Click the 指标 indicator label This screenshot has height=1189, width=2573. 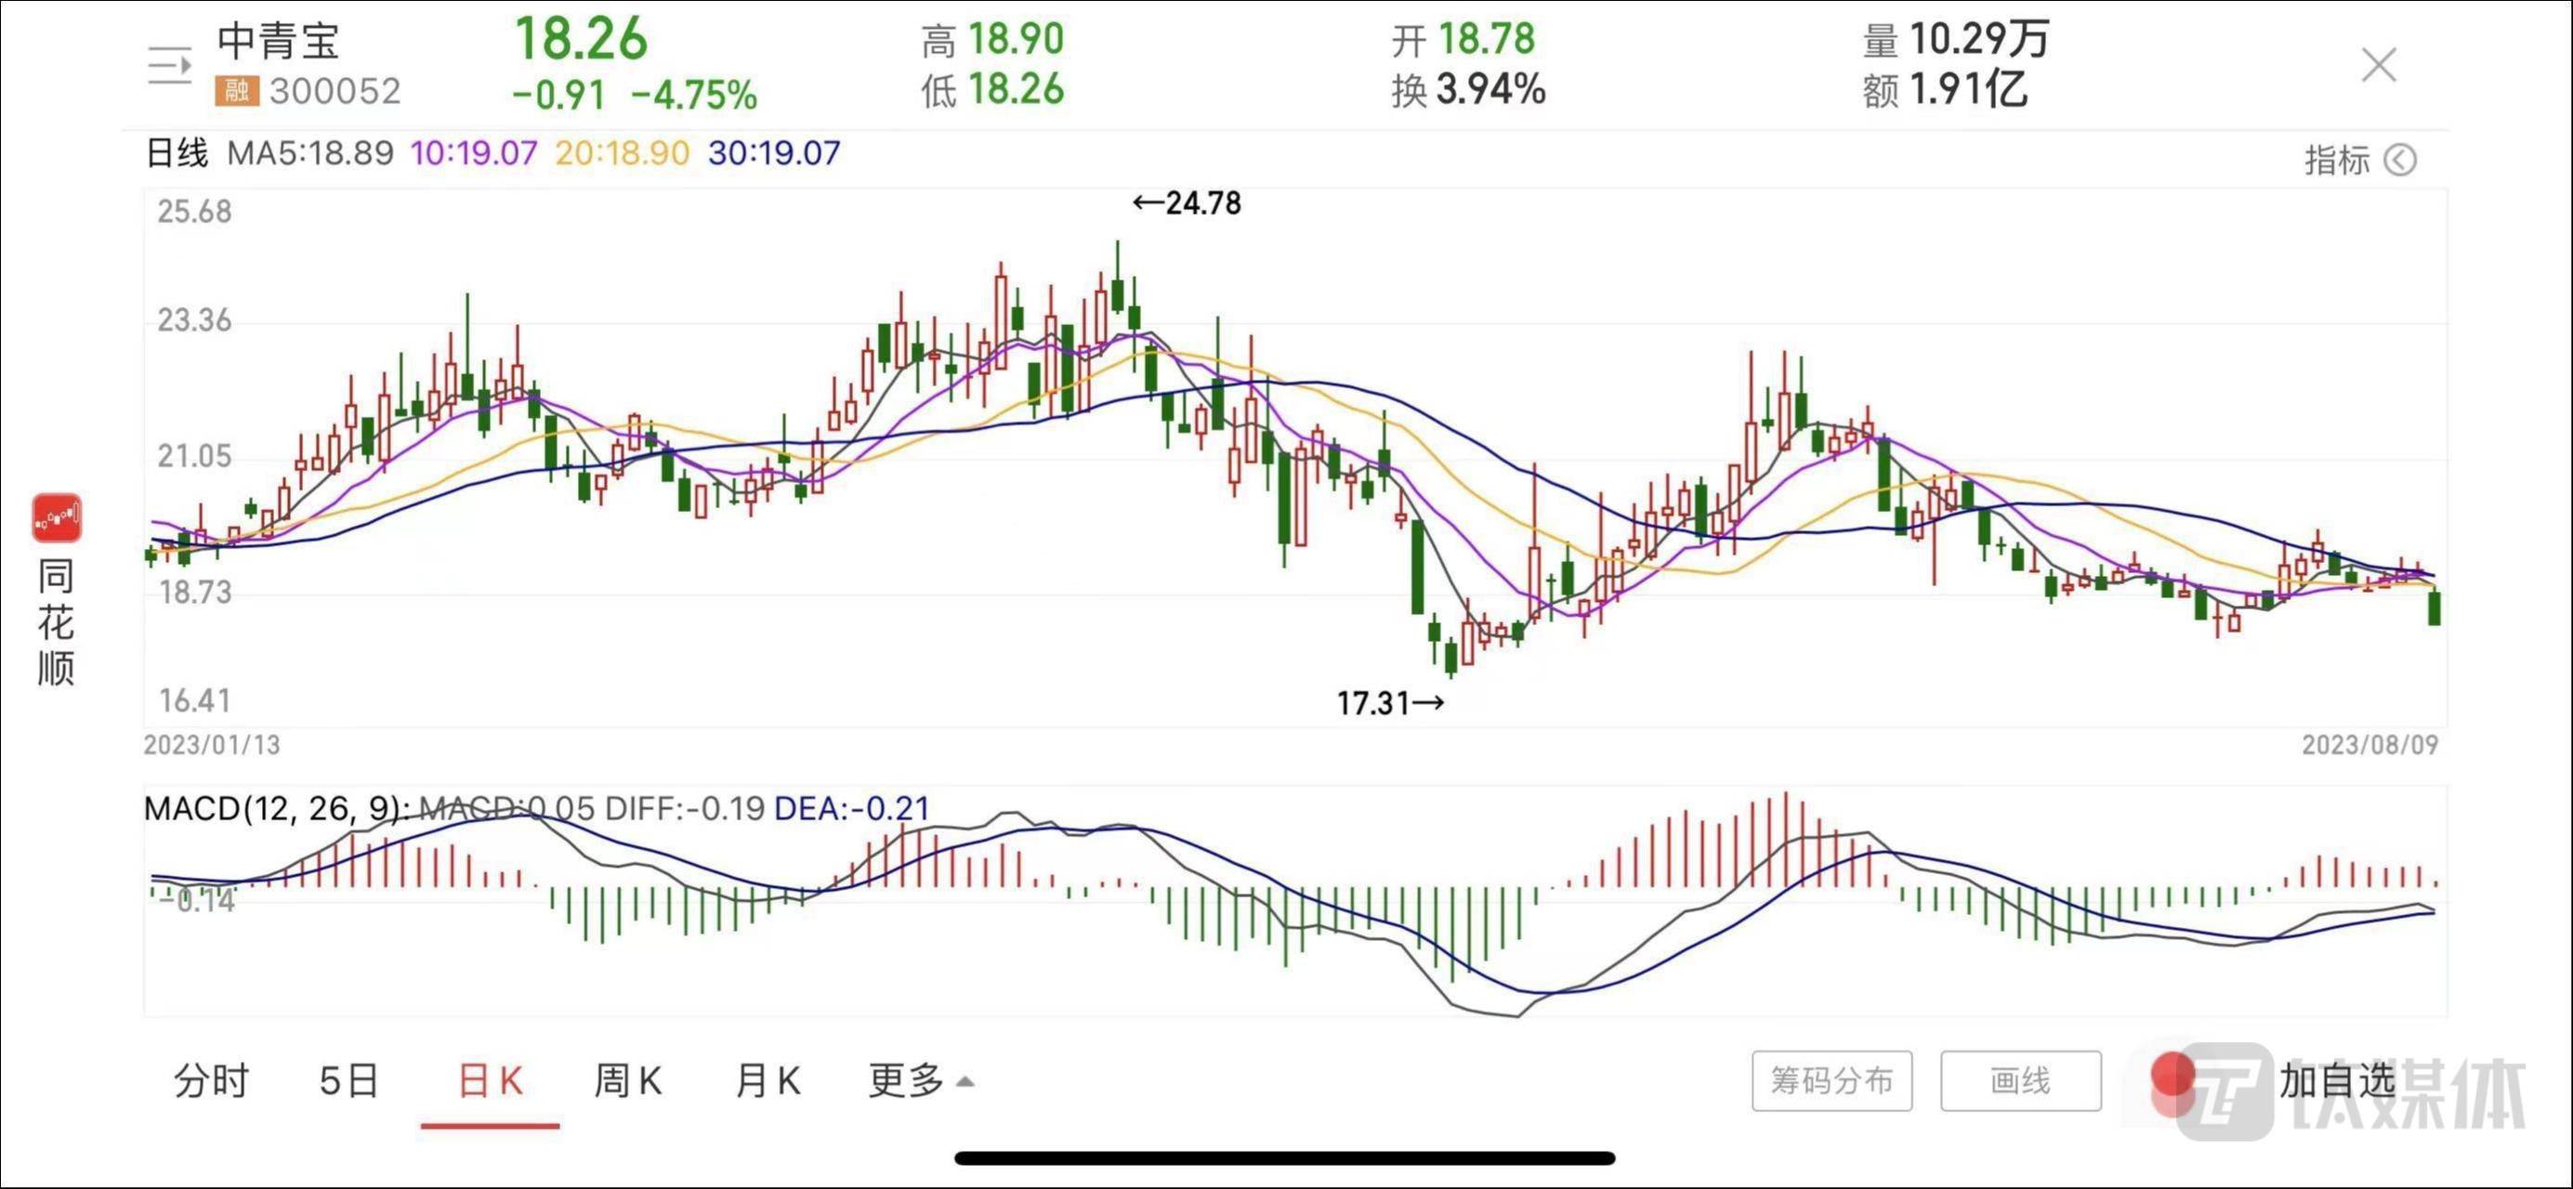click(x=2337, y=160)
